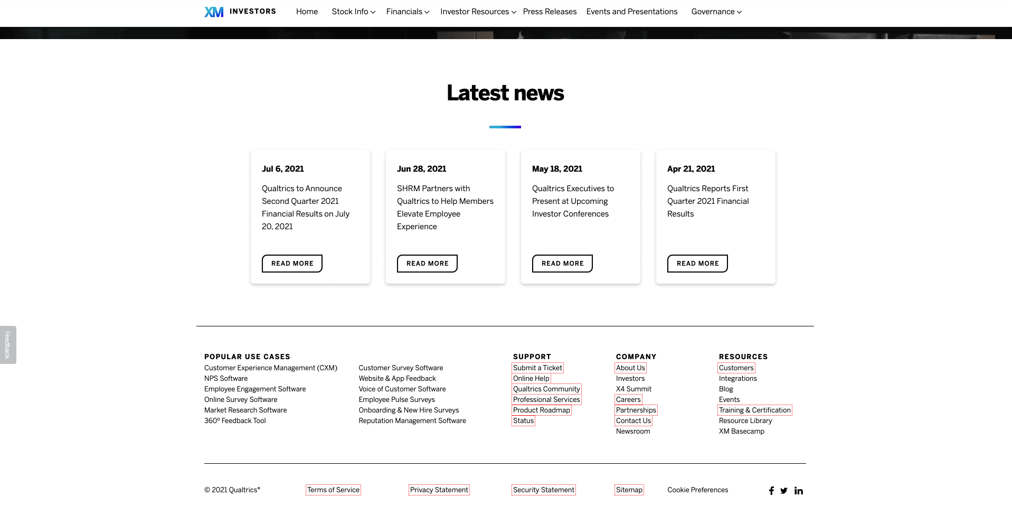
Task: Open Careers company link
Action: point(628,400)
